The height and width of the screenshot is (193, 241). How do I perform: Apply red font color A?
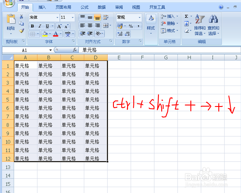(56, 34)
